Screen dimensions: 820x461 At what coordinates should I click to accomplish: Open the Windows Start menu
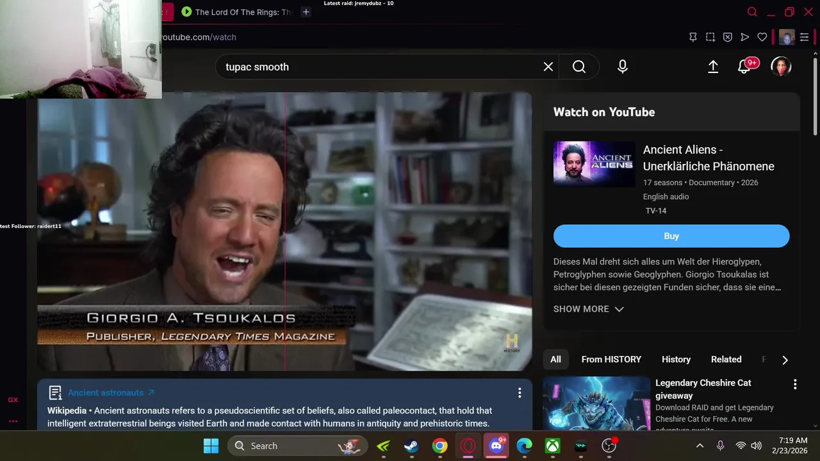pos(211,446)
